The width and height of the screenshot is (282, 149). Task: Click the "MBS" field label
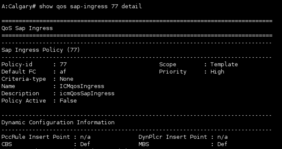pyautogui.click(x=144, y=144)
